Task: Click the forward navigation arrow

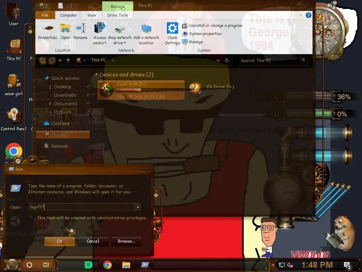Action: coord(52,60)
